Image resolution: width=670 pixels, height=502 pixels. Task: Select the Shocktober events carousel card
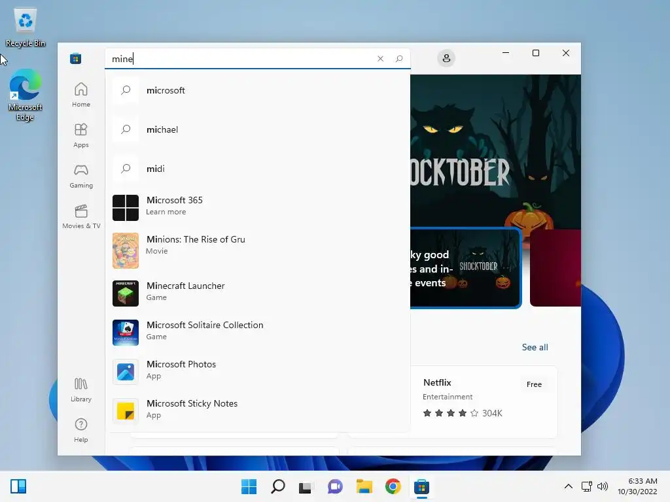[x=466, y=268]
